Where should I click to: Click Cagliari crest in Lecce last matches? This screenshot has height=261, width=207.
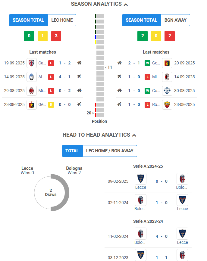(32, 63)
